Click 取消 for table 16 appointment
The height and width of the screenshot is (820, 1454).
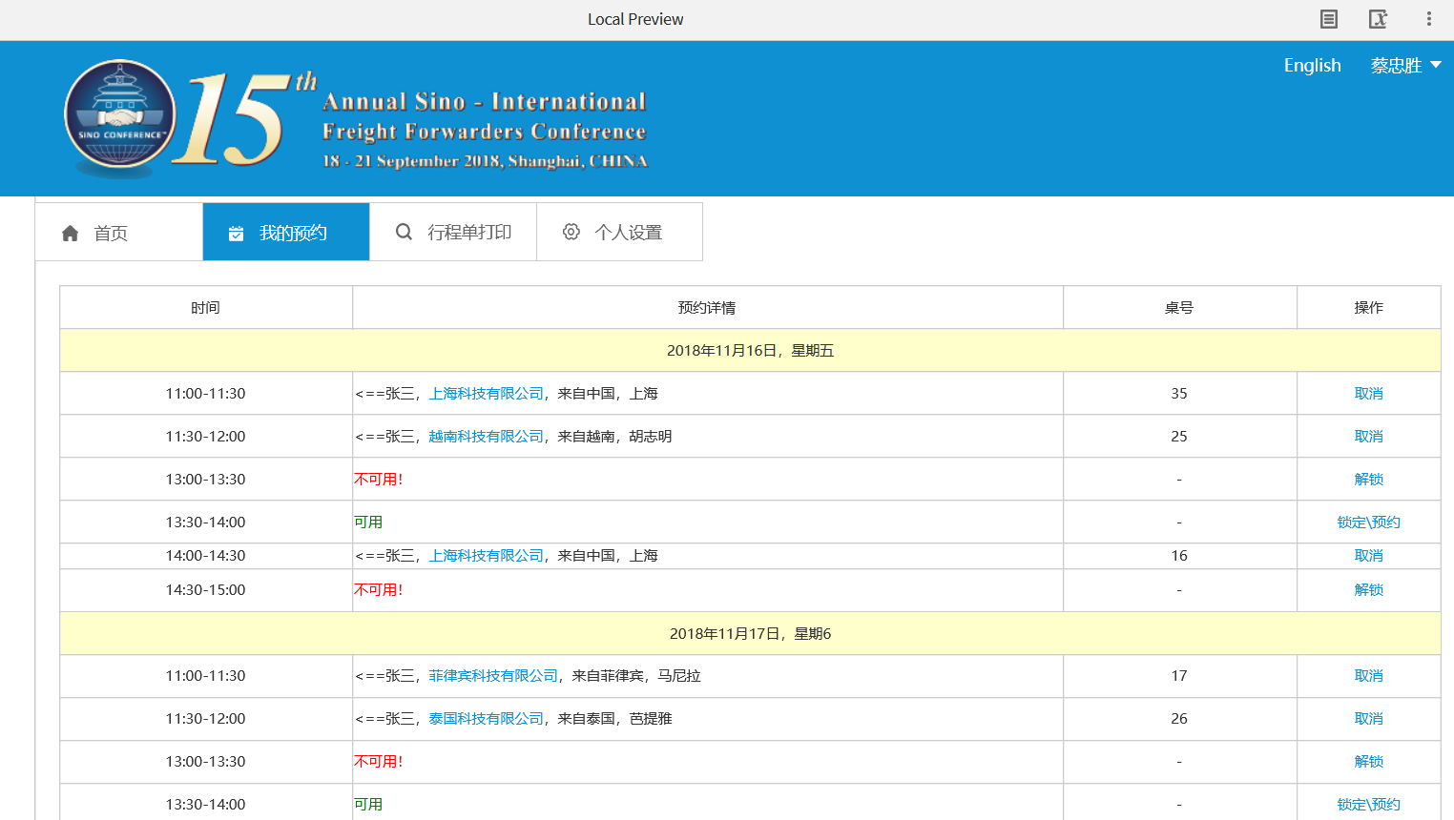click(x=1368, y=556)
